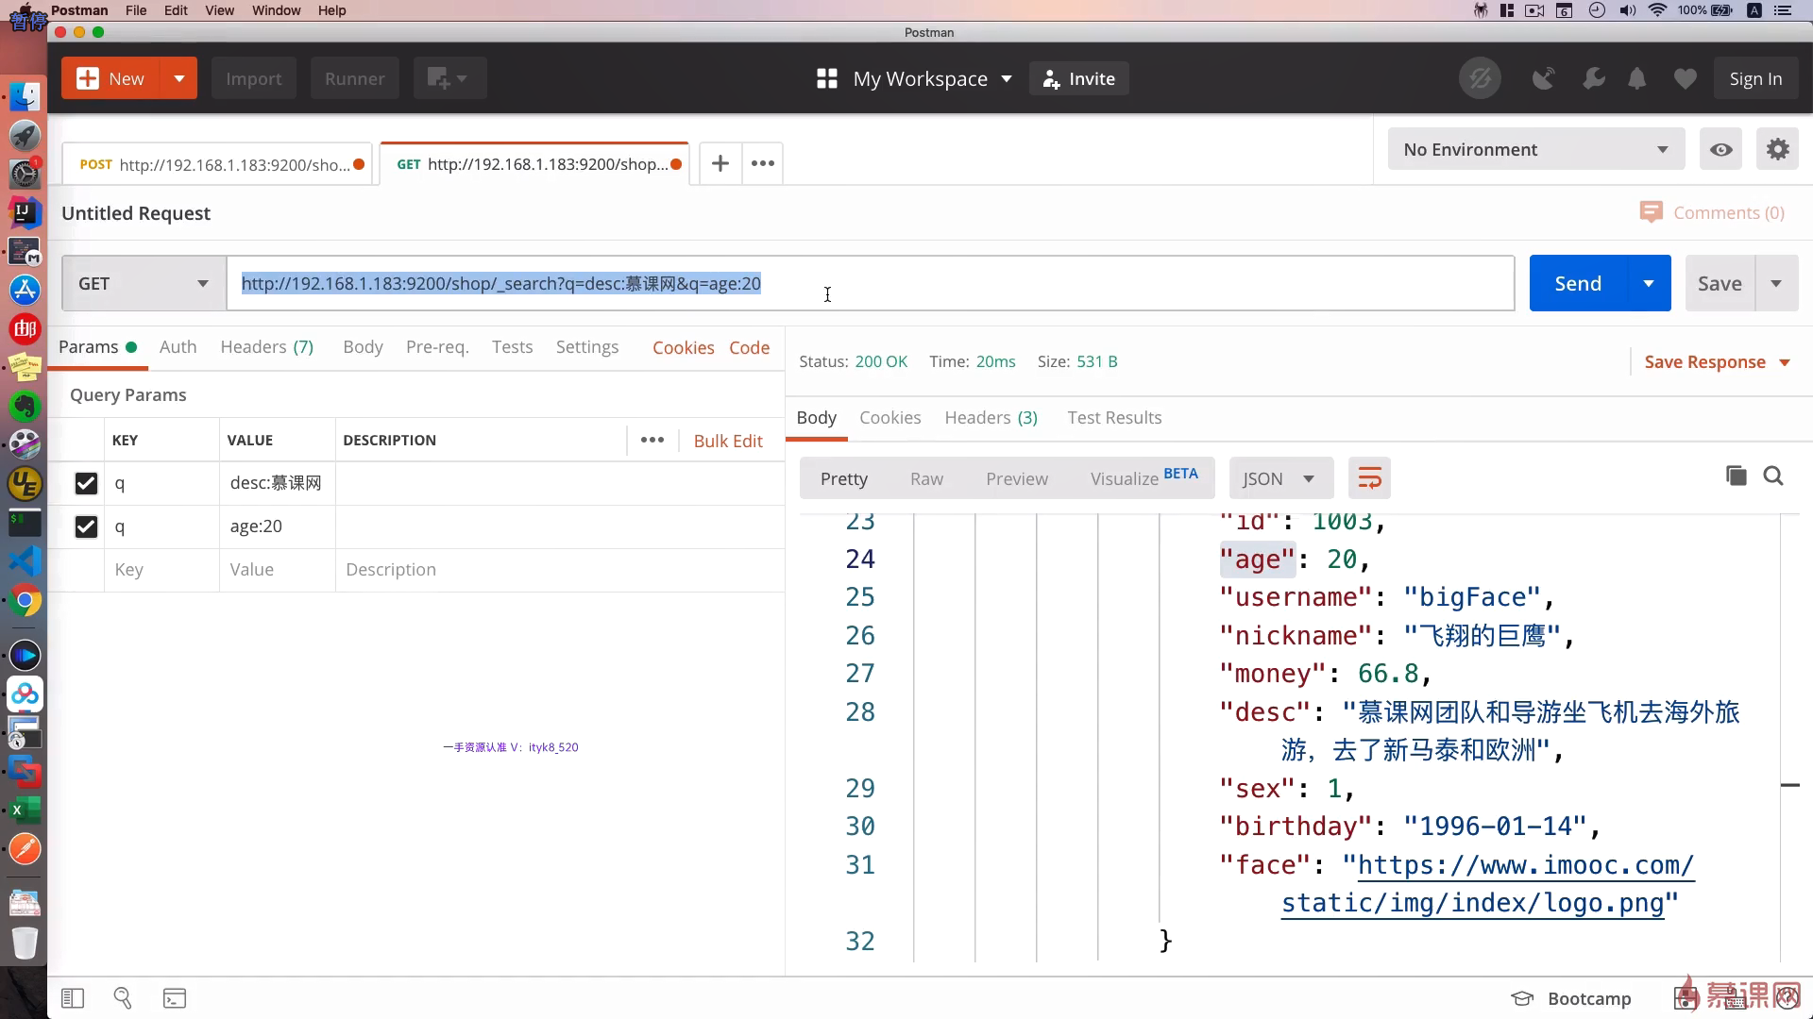Toggle the sidebar icon in status bar
The height and width of the screenshot is (1019, 1813).
73,998
